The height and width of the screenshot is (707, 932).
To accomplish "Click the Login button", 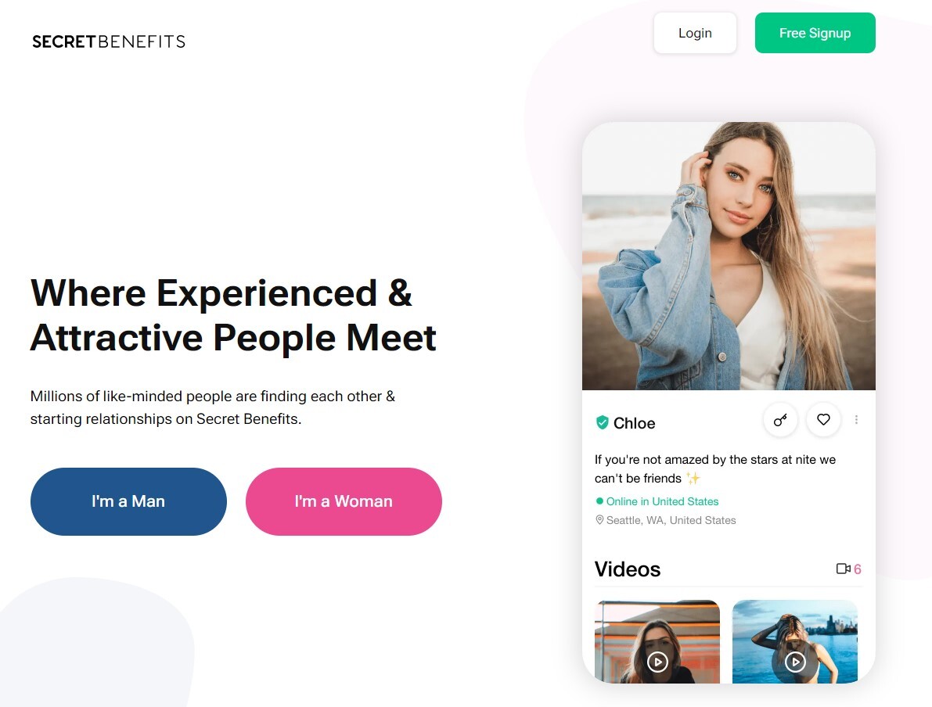I will 695,34.
